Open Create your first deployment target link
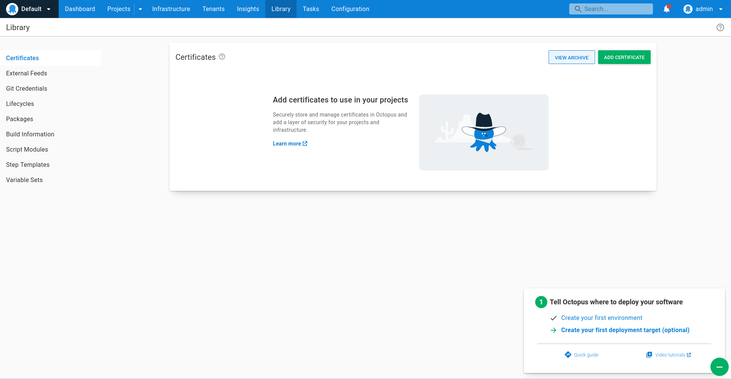The height and width of the screenshot is (379, 731). pos(625,330)
